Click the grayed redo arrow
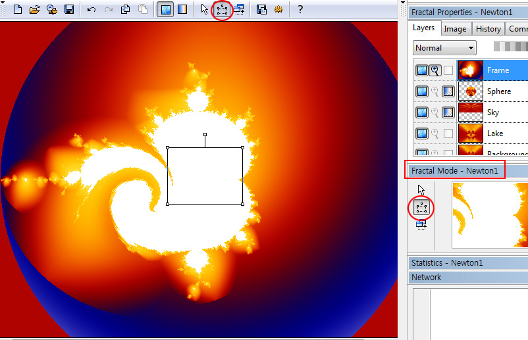Viewport: 528px width, 340px height. coord(109,9)
